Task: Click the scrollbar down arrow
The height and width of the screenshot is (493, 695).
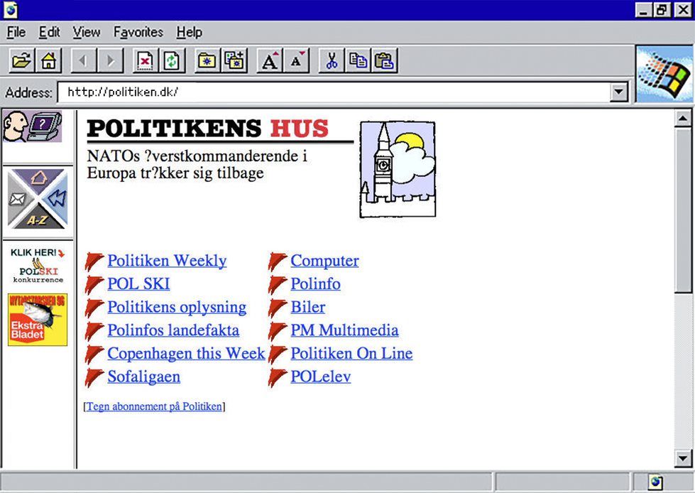Action: [x=683, y=459]
